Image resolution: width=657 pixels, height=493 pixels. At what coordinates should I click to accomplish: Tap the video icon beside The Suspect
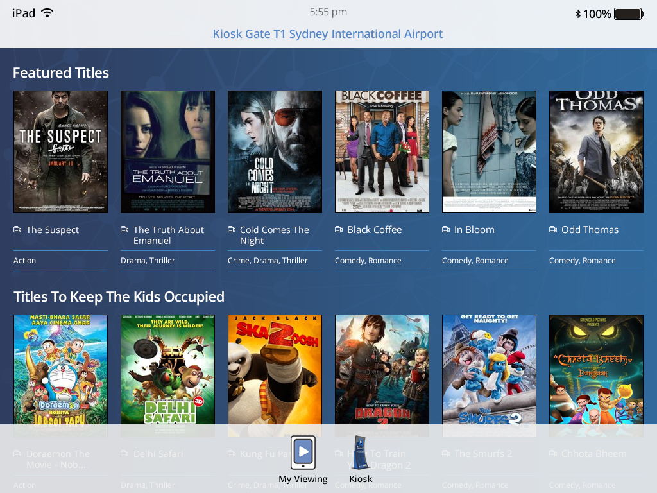point(17,229)
